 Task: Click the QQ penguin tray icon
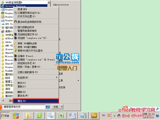[x=119, y=116]
